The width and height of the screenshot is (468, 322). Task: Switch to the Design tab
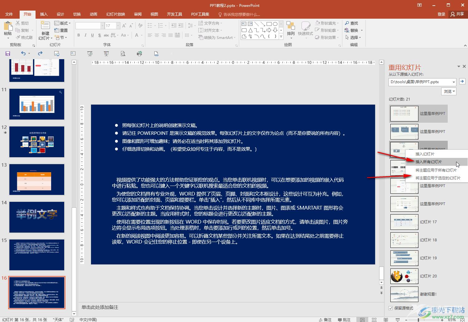tap(60, 14)
